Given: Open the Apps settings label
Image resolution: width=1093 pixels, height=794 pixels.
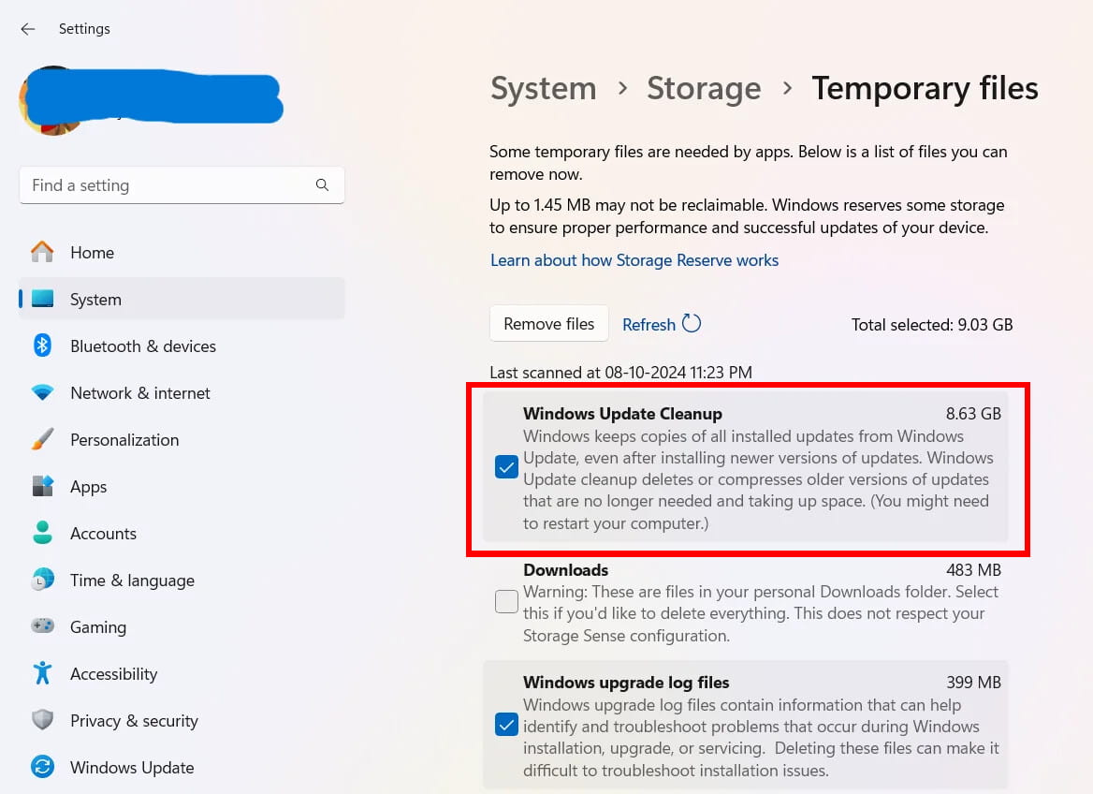Looking at the screenshot, I should [89, 487].
